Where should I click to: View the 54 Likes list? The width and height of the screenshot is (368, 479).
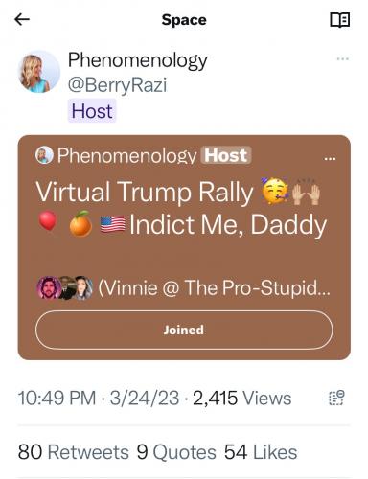pyautogui.click(x=261, y=452)
